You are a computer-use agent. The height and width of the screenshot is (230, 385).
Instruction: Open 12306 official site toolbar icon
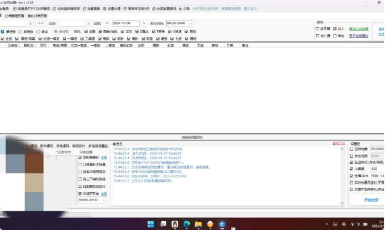[15, 9]
